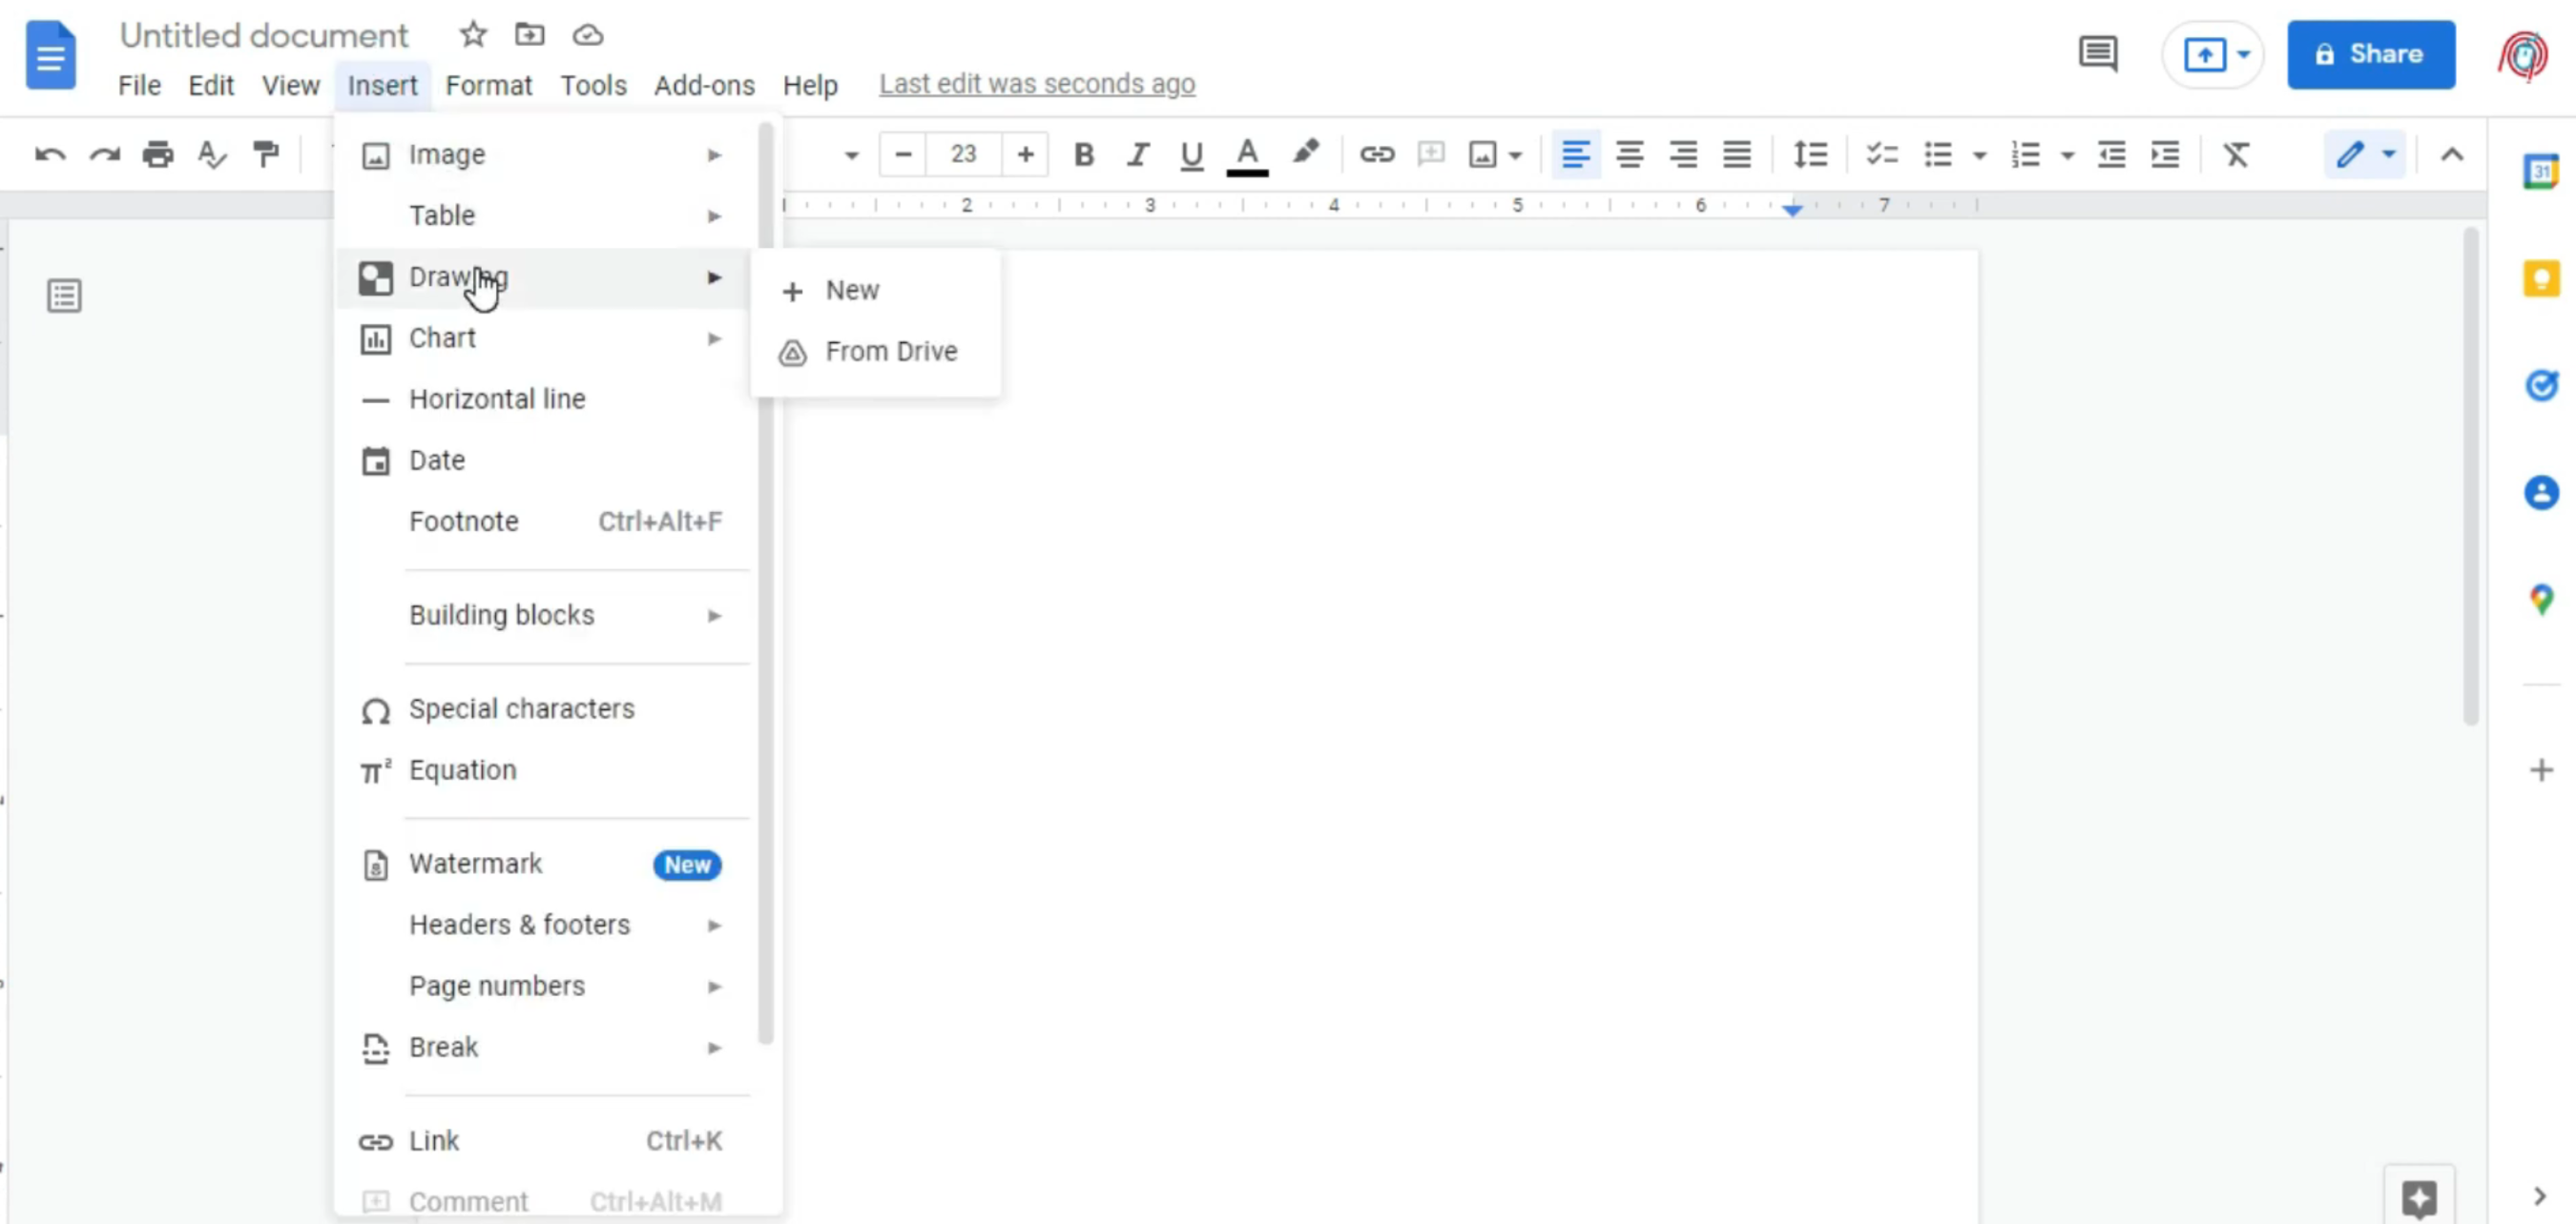Hide the menus with up chevron
This screenshot has height=1224, width=2576.
tap(2452, 154)
